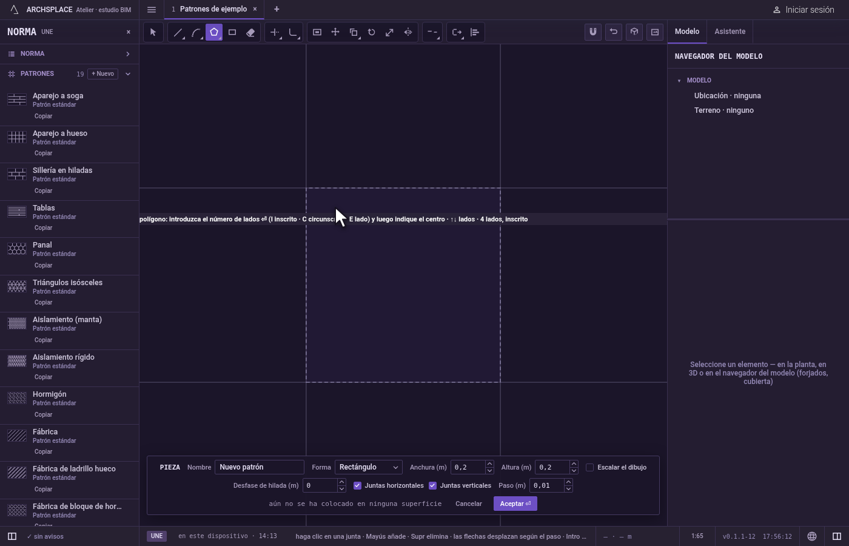Screen dimensions: 849x546
Task: Enable Escalar el dibujo checkbox
Action: 589,467
